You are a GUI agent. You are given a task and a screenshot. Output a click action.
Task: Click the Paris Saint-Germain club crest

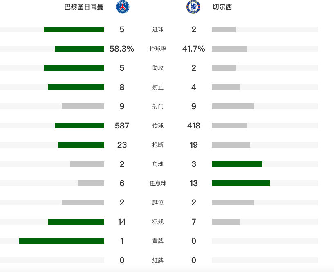pyautogui.click(x=123, y=7)
